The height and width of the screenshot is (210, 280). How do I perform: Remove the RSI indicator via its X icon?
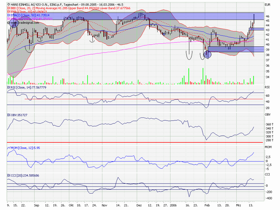[x=9, y=87]
